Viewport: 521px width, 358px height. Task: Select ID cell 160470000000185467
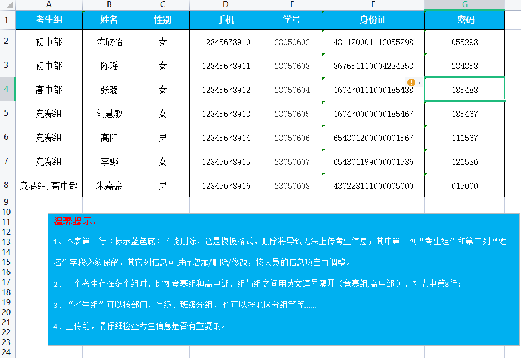click(x=373, y=114)
